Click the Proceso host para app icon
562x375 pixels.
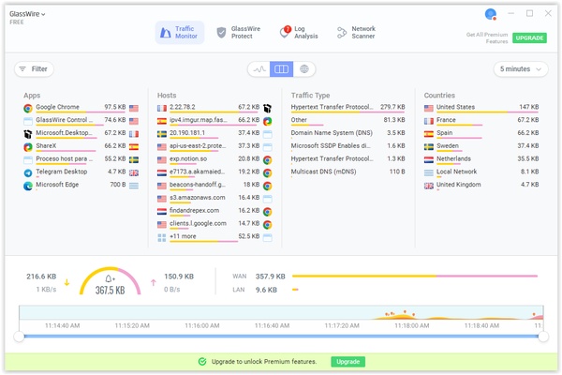28,160
